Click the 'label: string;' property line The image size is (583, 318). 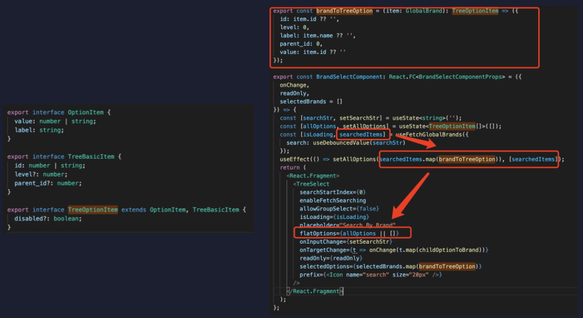[39, 130]
